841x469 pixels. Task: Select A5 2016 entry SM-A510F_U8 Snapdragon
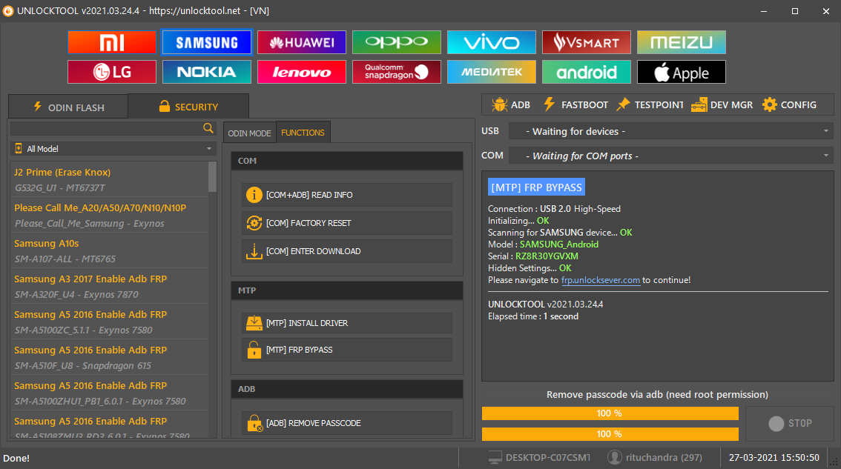[x=109, y=358]
